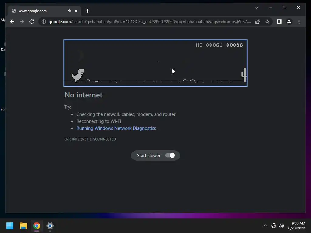Select the www.google.com tab

pyautogui.click(x=44, y=11)
